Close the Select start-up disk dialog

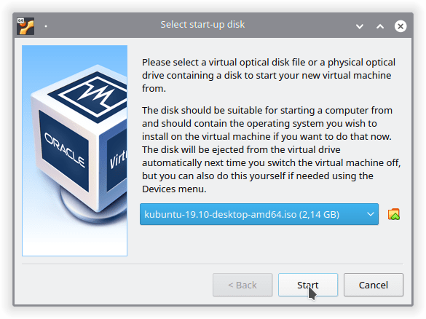coord(401,26)
